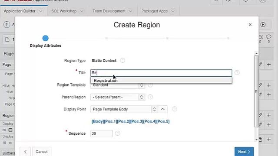Open the Region Template dropdown
This screenshot has width=278, height=156.
coord(118,85)
